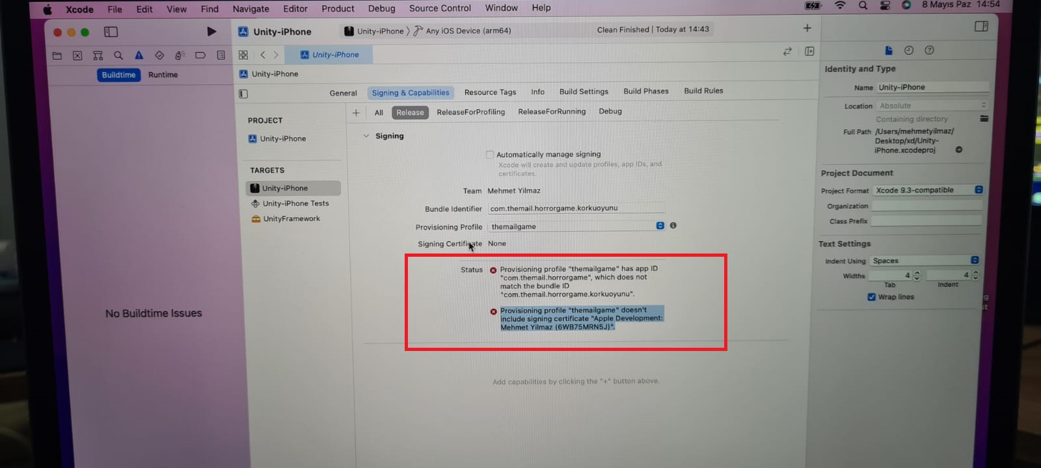Viewport: 1041px width, 468px height.
Task: Adjust the Indent width stepper
Action: tap(975, 276)
